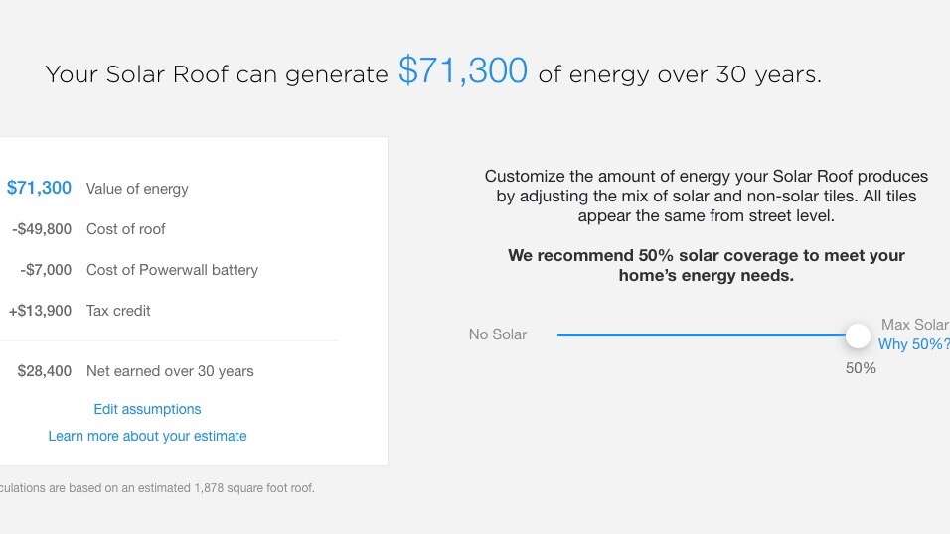Viewport: 950px width, 534px height.
Task: Select the Net earned over 30 years label
Action: point(170,371)
